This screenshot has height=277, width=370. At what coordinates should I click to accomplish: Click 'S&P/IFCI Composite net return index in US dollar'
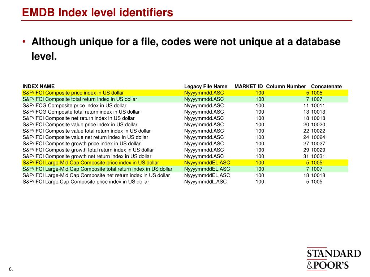click(x=78, y=118)
